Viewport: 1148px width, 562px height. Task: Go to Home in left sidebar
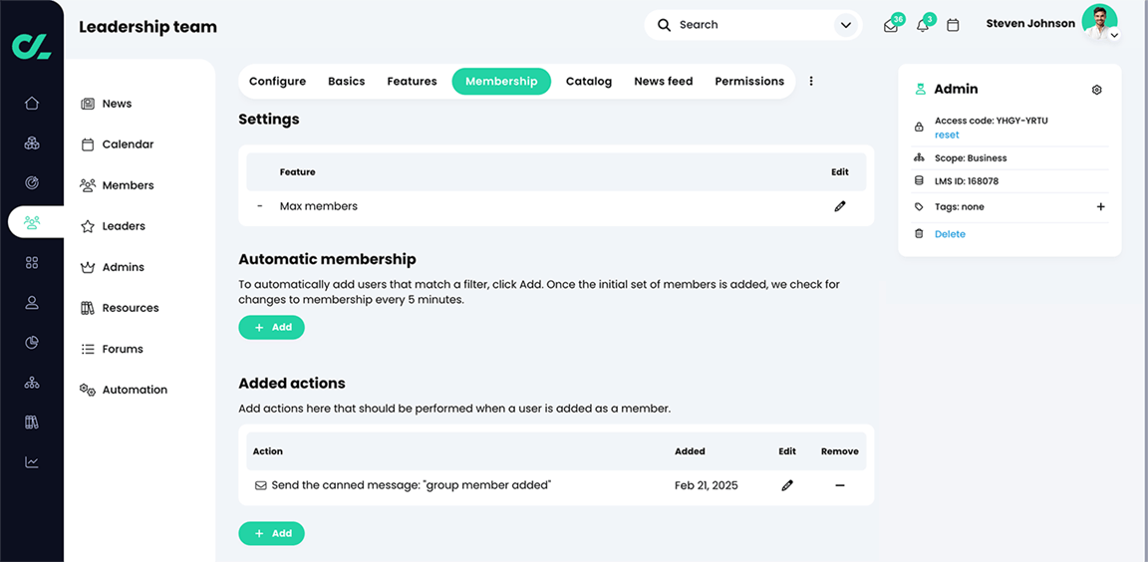(x=32, y=103)
